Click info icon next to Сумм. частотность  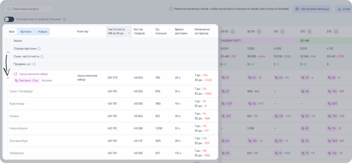coord(42,57)
